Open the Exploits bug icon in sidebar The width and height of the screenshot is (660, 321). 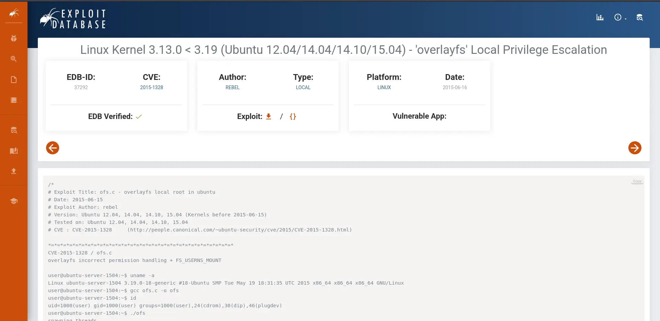14,38
